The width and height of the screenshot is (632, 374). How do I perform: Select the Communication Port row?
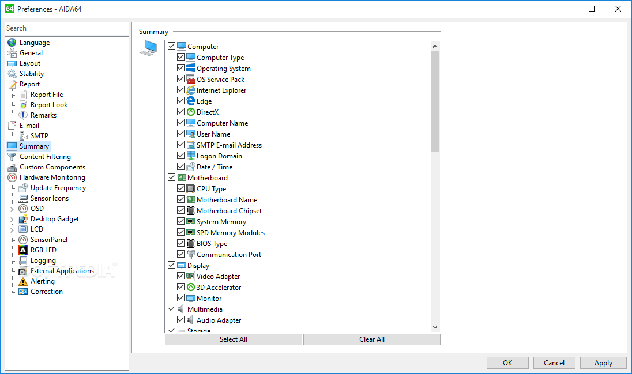pos(229,254)
